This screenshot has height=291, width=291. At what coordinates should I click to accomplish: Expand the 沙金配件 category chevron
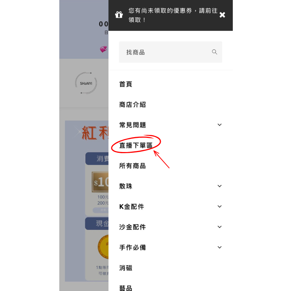pyautogui.click(x=219, y=227)
